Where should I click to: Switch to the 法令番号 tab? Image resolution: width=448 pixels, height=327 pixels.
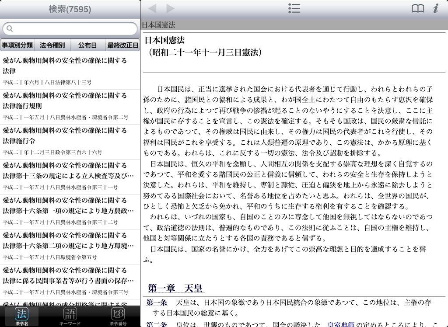click(x=118, y=317)
